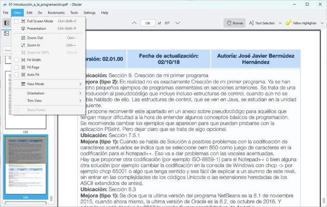Click the Zoom In icon
Screen dimensions: 327x207
pyautogui.click(x=23, y=45)
